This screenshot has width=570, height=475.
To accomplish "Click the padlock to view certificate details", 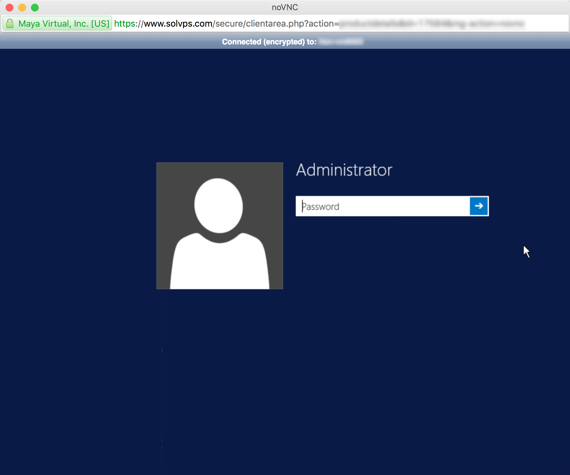I will click(9, 23).
